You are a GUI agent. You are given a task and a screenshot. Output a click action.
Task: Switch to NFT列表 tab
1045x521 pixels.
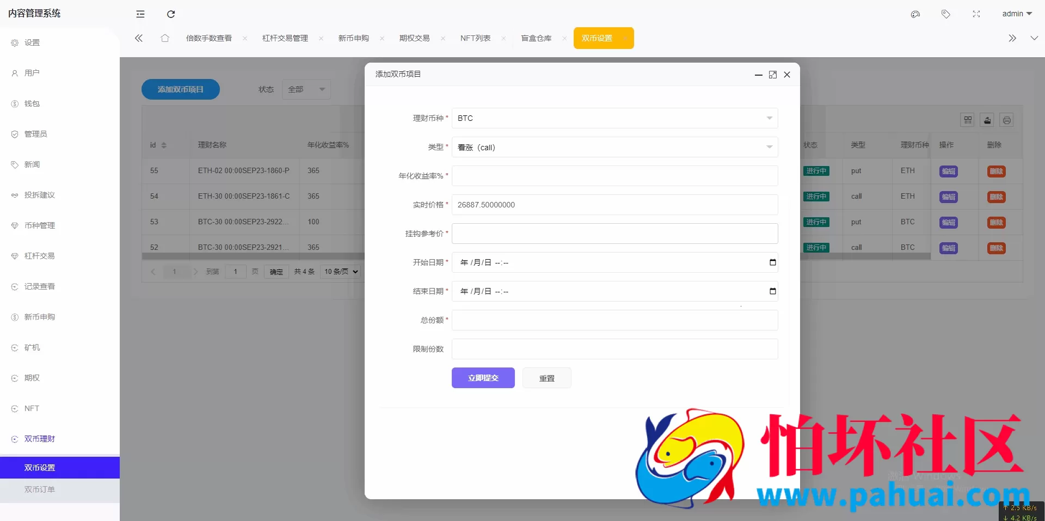[476, 38]
